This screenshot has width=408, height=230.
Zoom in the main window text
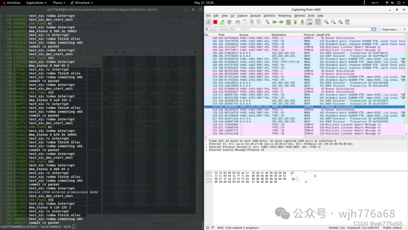click(326, 22)
